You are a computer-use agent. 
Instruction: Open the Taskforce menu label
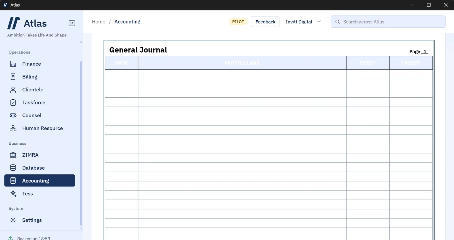[x=34, y=102]
